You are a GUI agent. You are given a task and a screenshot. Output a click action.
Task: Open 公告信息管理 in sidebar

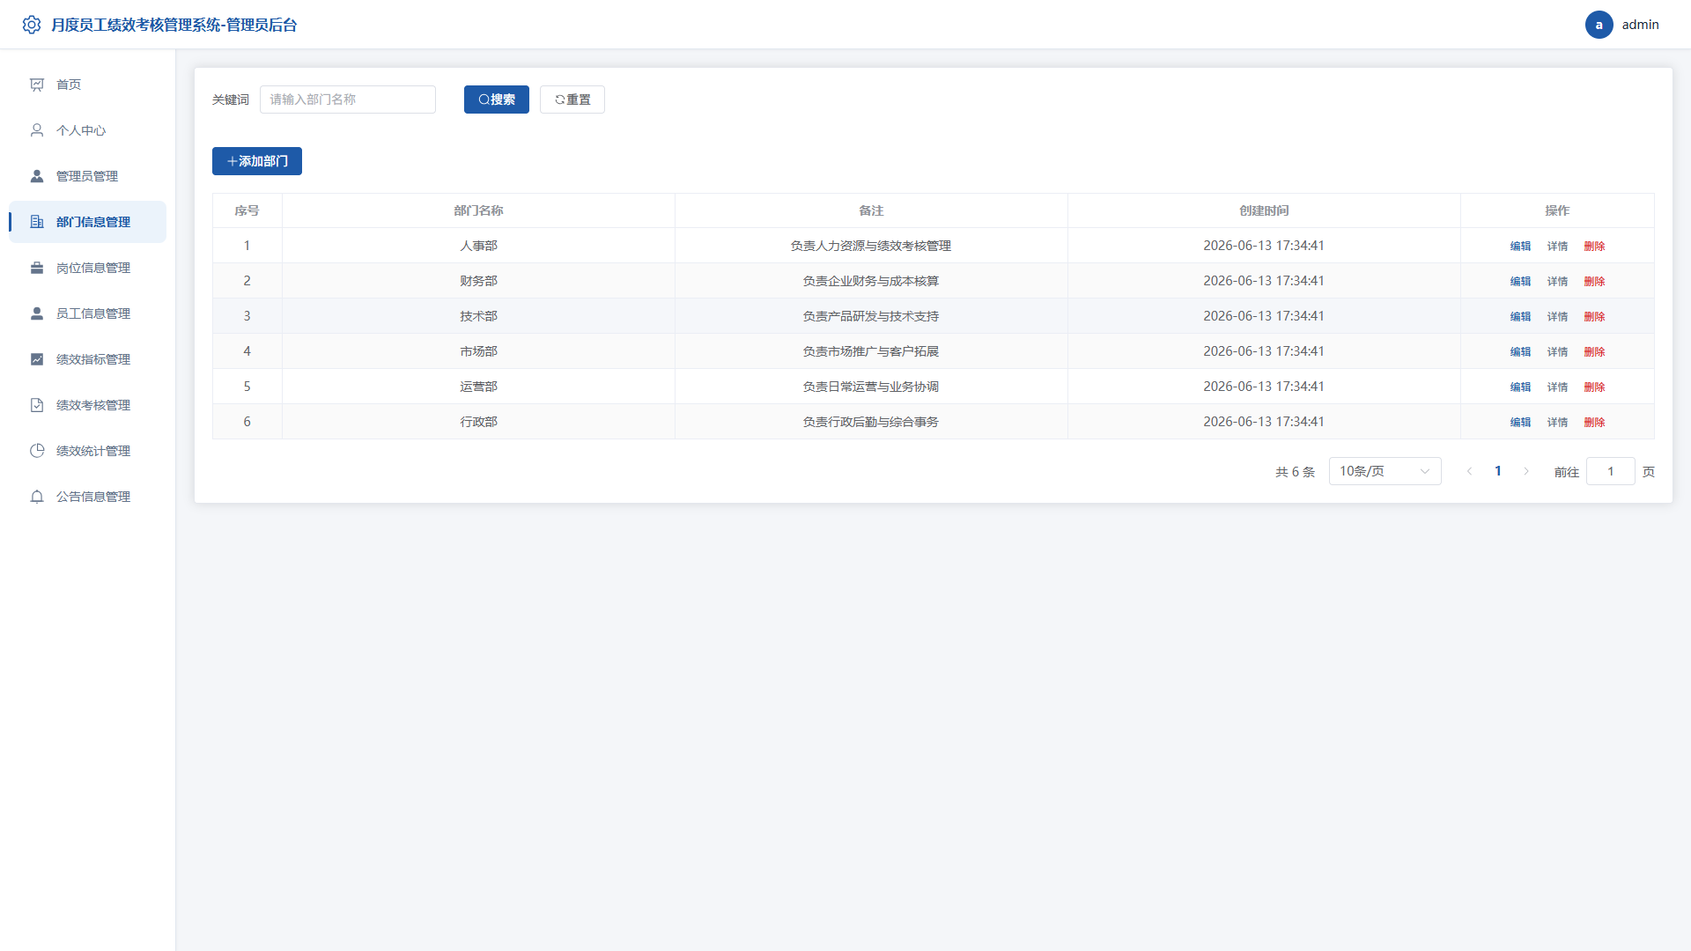87,497
